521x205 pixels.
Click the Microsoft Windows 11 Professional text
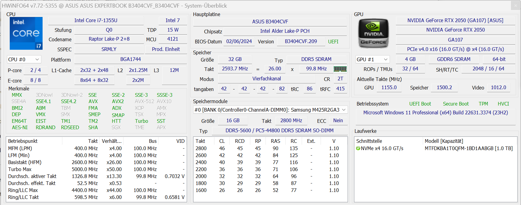coord(436,113)
